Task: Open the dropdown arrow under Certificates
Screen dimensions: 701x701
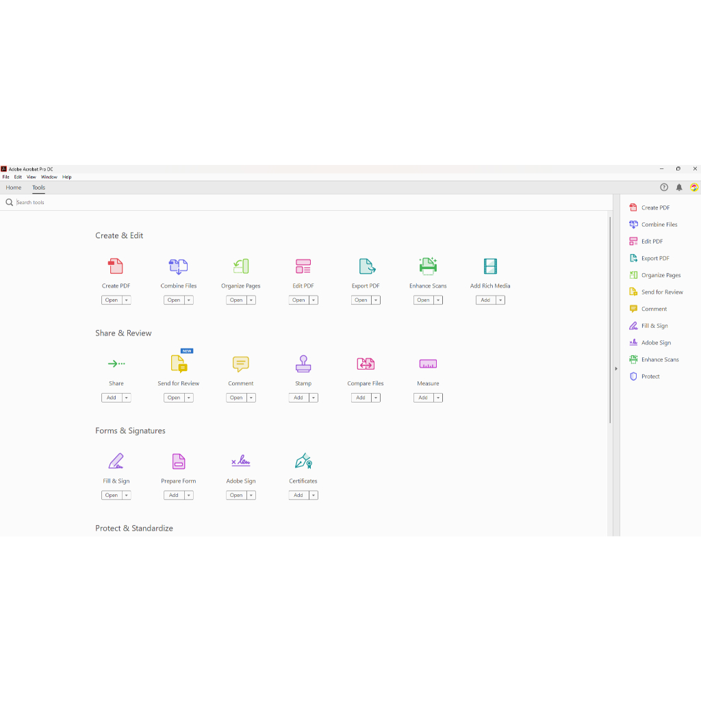Action: coord(314,495)
